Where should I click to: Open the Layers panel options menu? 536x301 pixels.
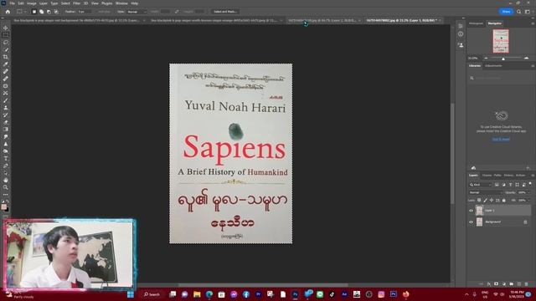pos(533,176)
